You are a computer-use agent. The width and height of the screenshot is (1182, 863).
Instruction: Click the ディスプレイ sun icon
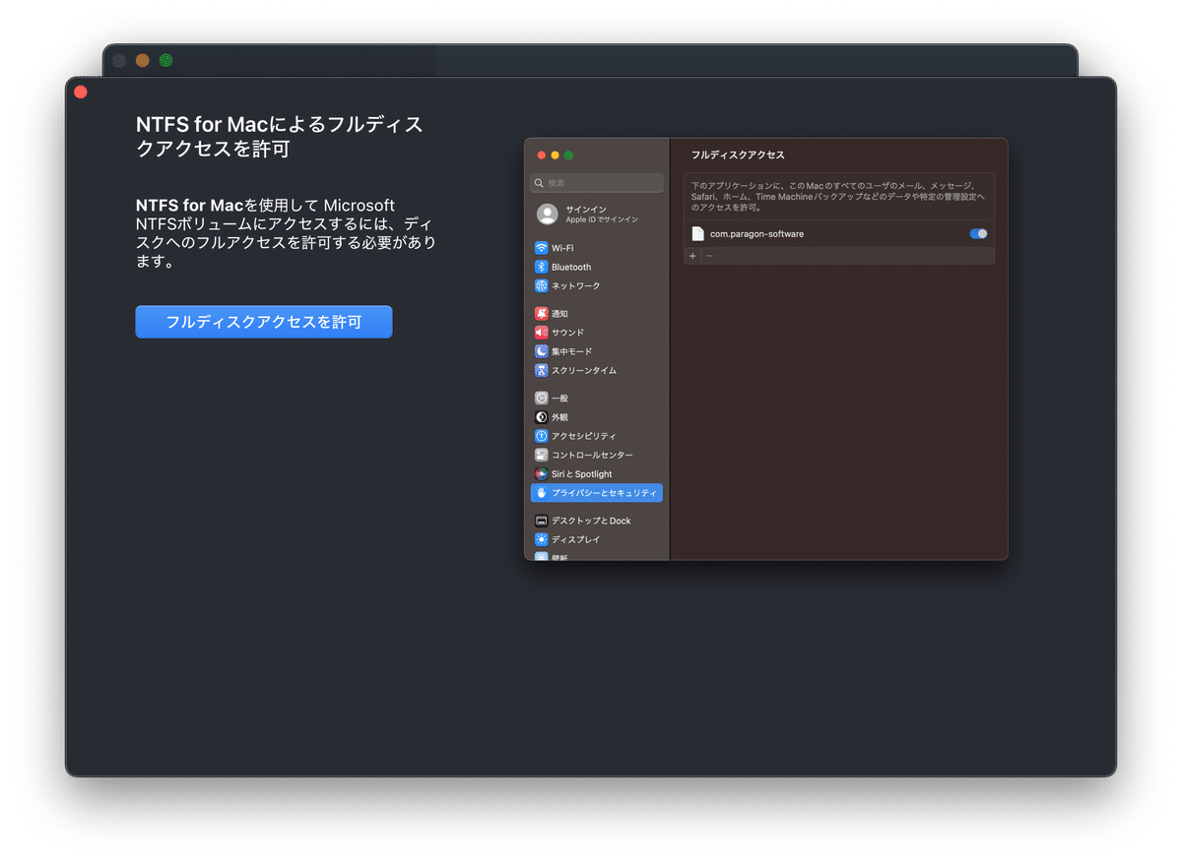[x=541, y=539]
